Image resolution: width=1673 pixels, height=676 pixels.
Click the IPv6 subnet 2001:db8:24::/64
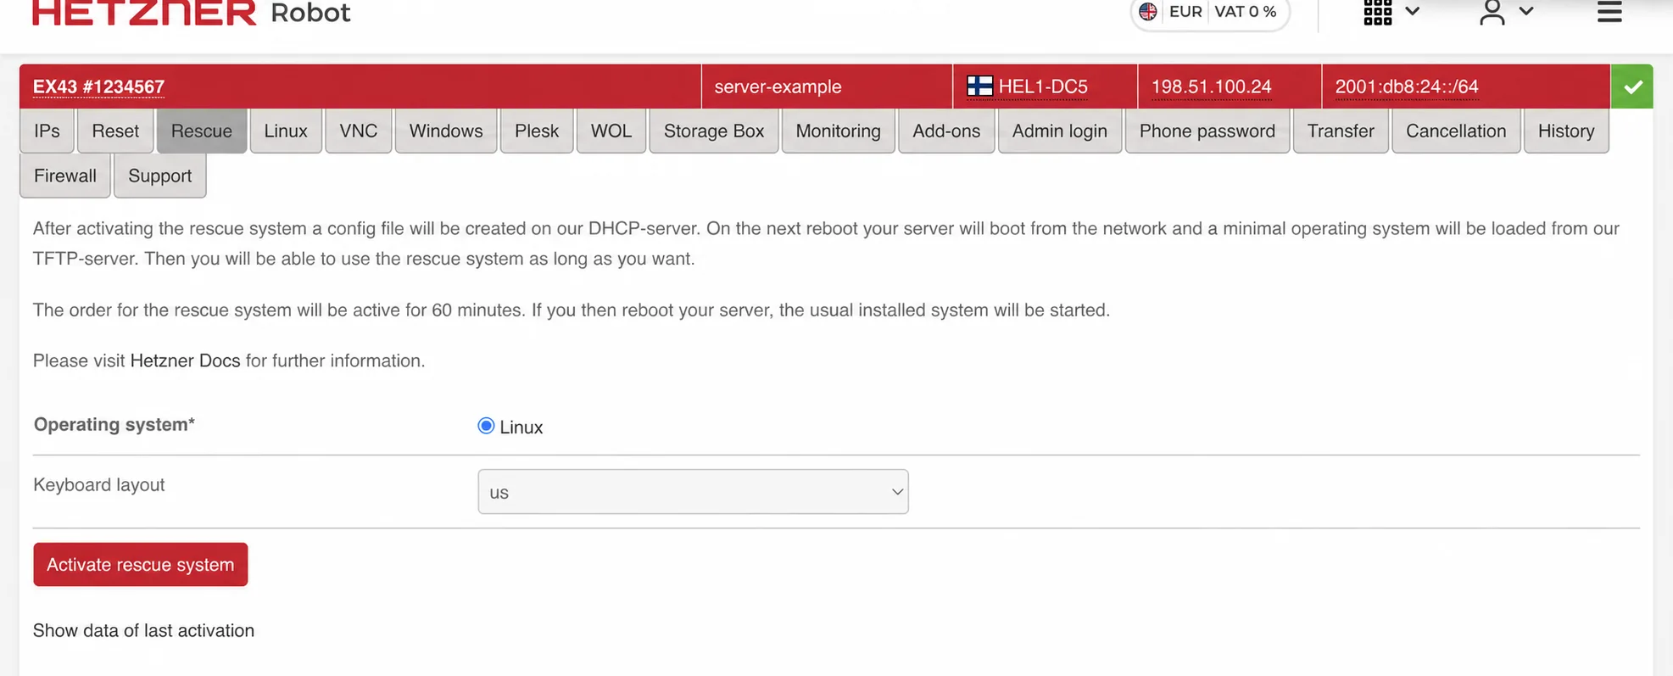[x=1407, y=87]
